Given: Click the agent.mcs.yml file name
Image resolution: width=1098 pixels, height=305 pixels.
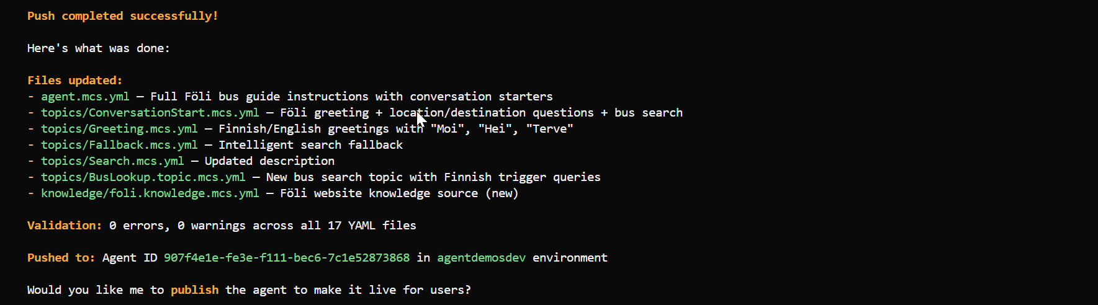Looking at the screenshot, I should click(85, 97).
